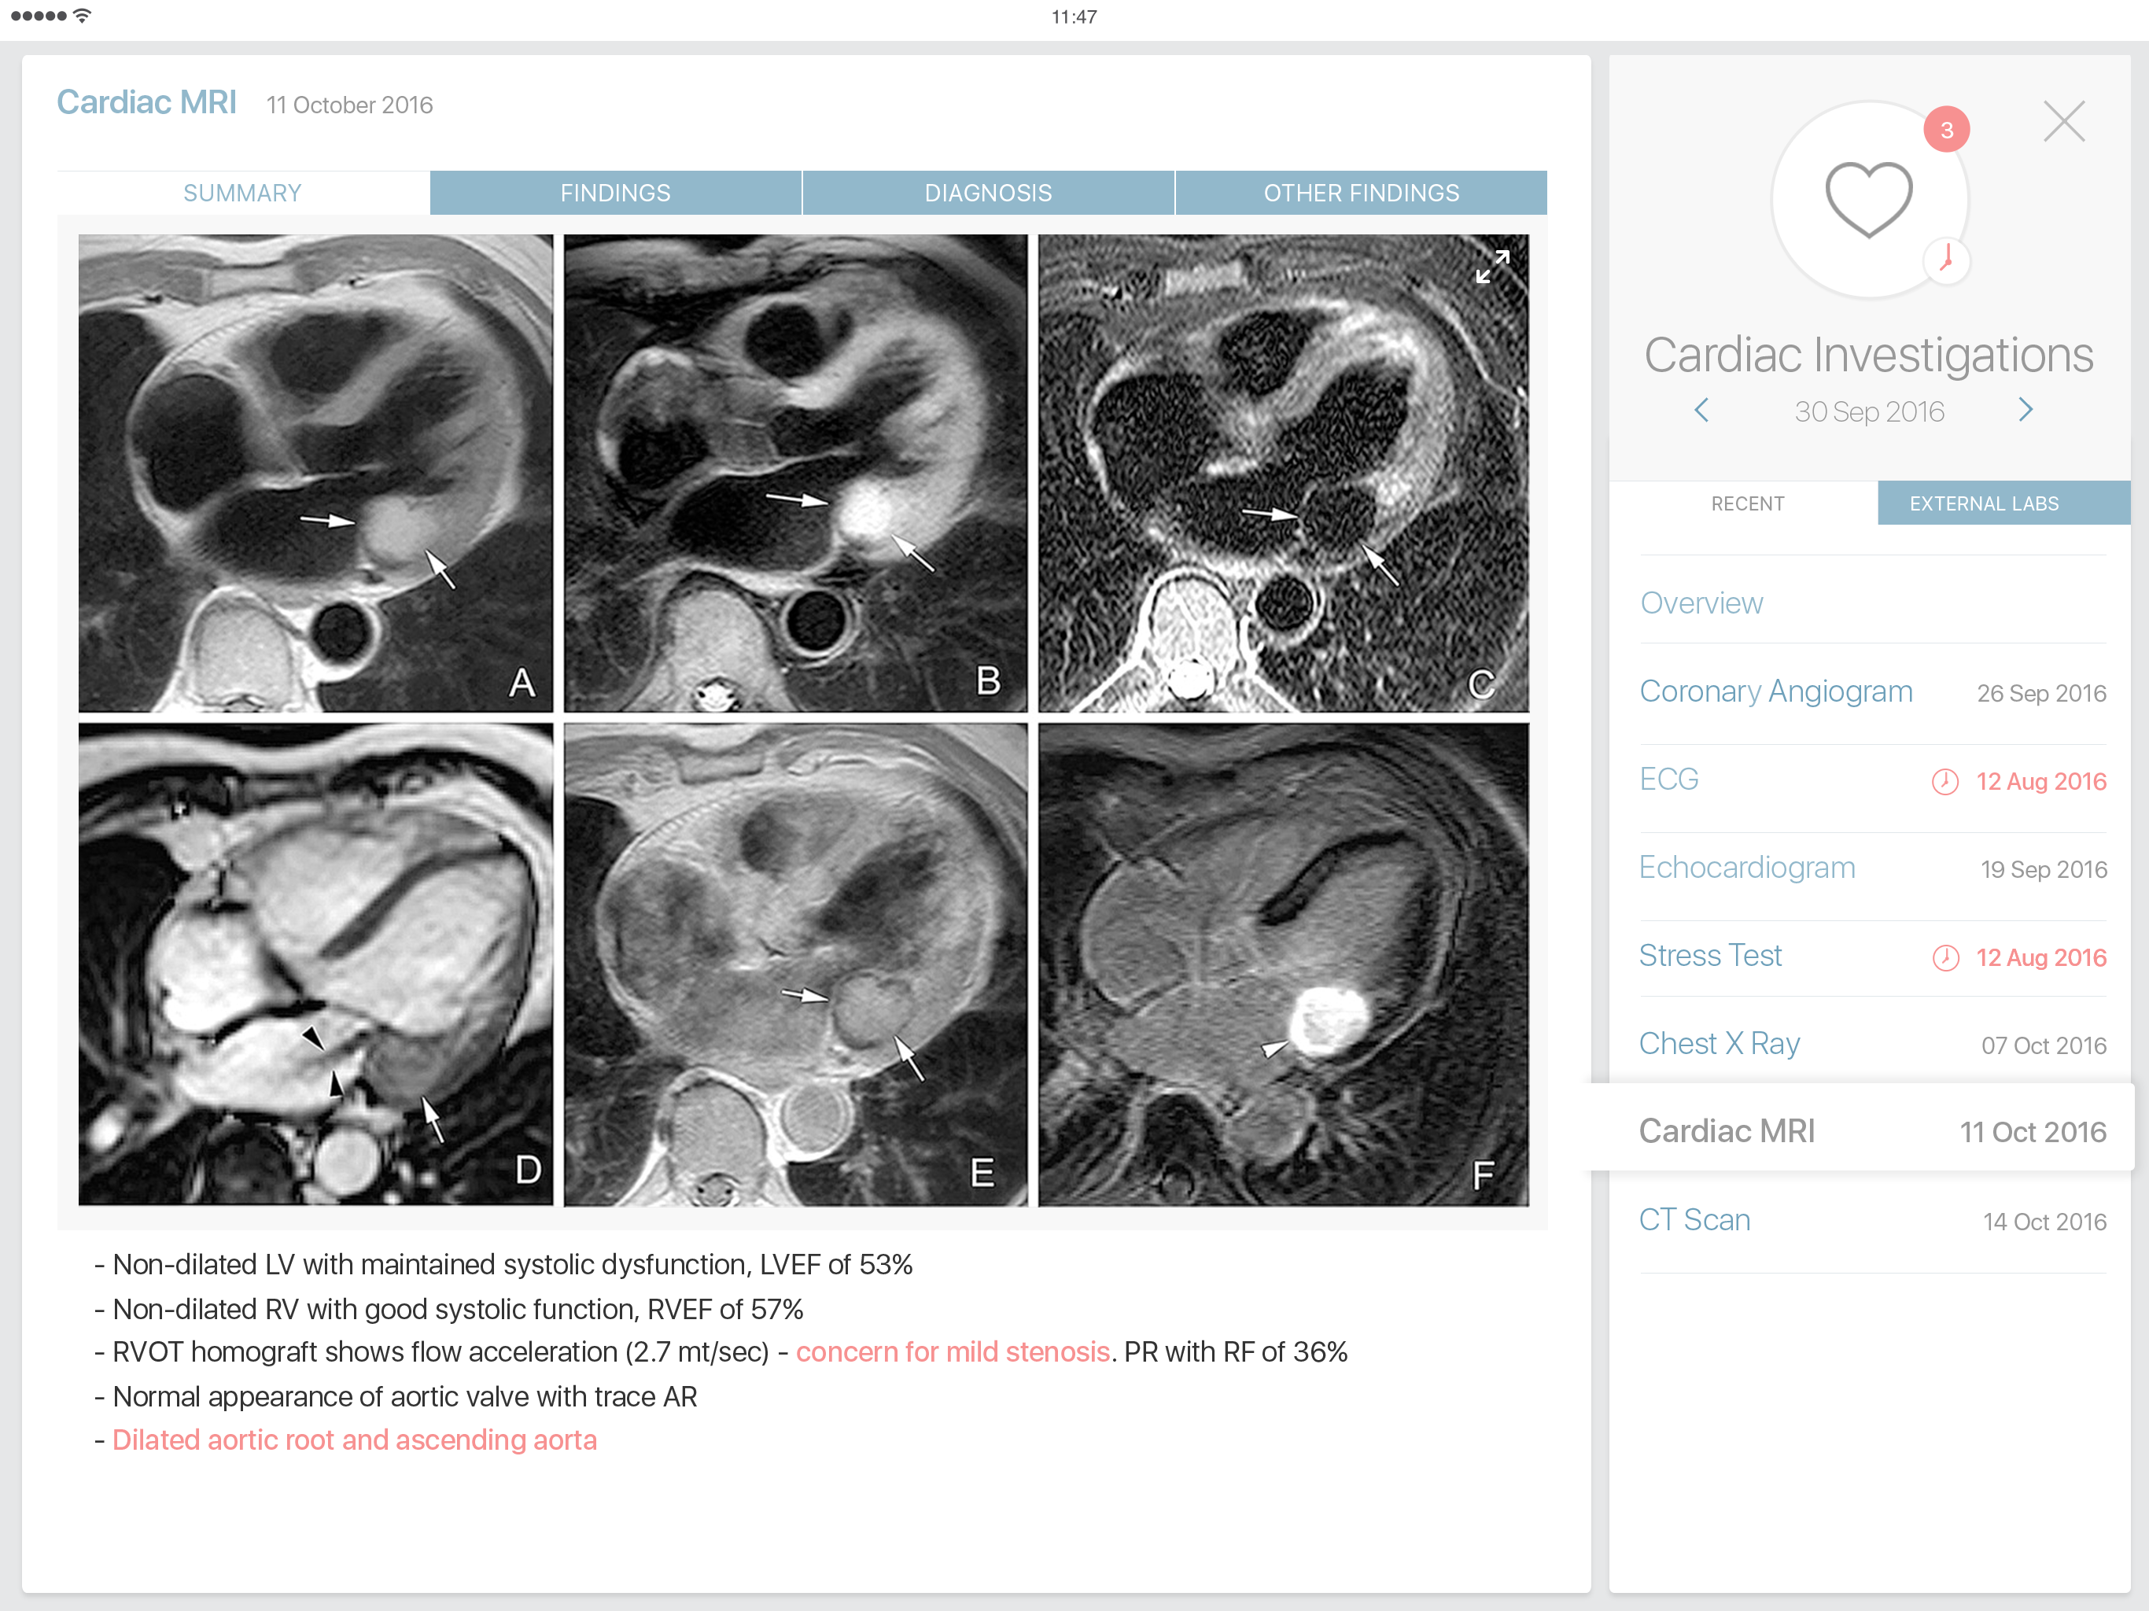Click the small red clock badge on heart circle
Viewport: 2149px width, 1611px height.
pos(1946,260)
